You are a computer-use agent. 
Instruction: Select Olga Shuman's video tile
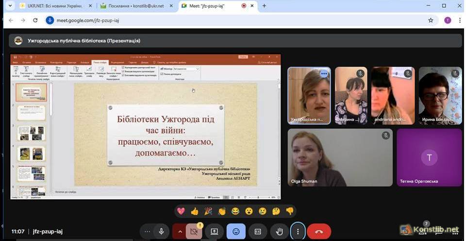pos(340,157)
